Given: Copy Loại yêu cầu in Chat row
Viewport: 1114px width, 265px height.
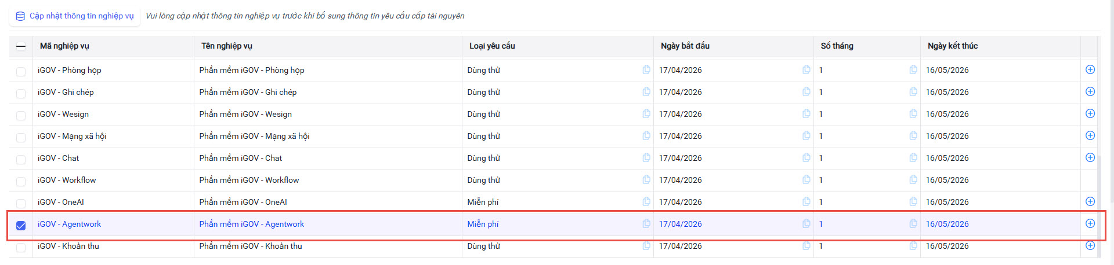Looking at the screenshot, I should pos(646,157).
